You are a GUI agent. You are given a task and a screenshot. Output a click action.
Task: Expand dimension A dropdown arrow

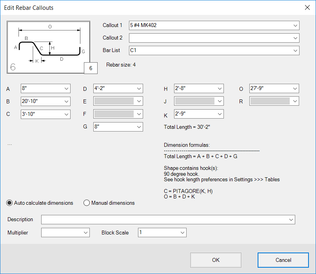click(x=66, y=88)
